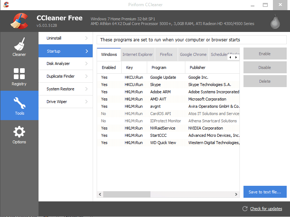The height and width of the screenshot is (217, 290).
Task: Open System Restore
Action: [65, 89]
